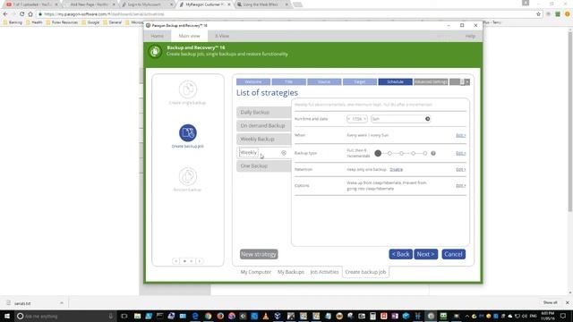Image resolution: width=573 pixels, height=322 pixels.
Task: Click the New strategy button
Action: [x=259, y=254]
